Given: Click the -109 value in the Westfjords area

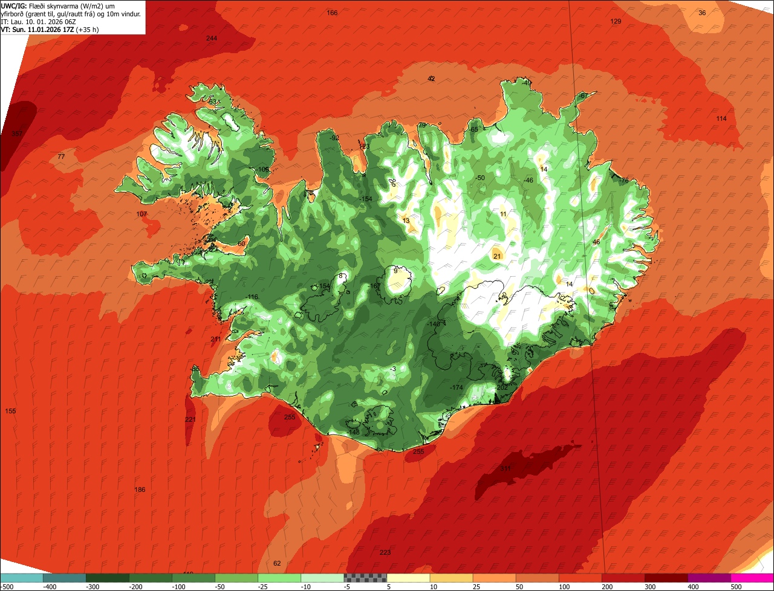Looking at the screenshot, I should coord(263,169).
